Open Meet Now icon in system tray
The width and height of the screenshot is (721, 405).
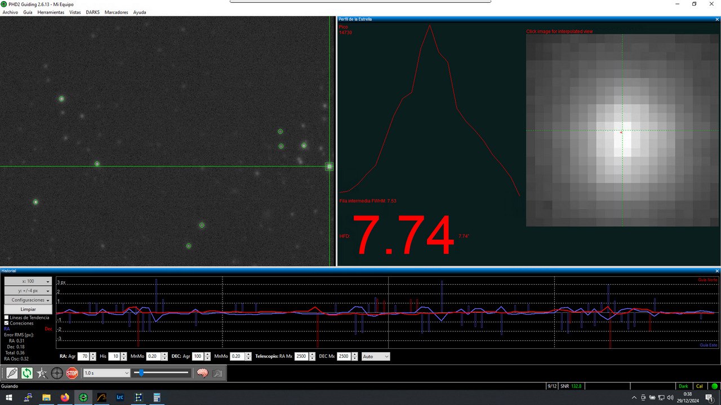pos(644,398)
